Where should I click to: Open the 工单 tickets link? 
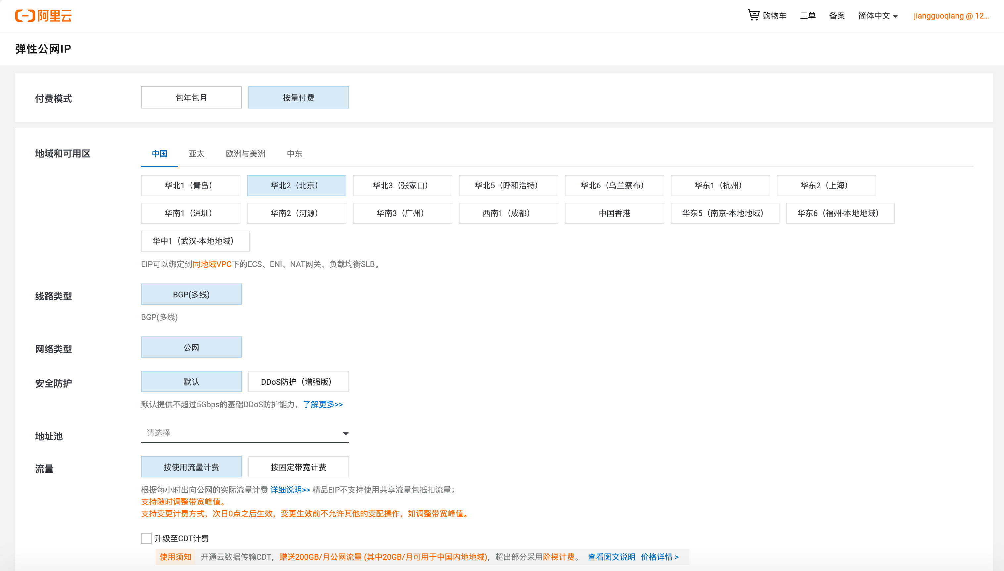click(x=808, y=16)
